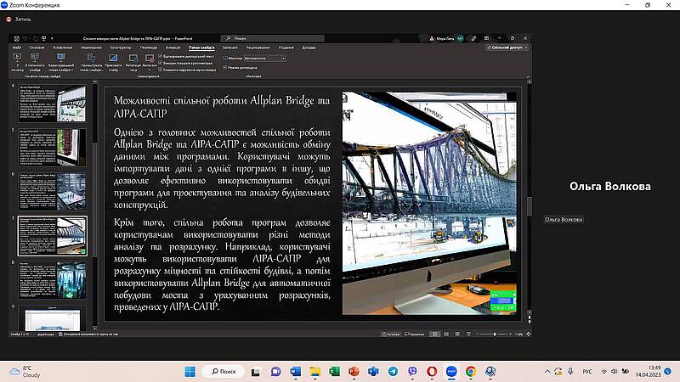This screenshot has height=382, width=680.
Task: Click Reading view icon in status bar
Action: 457,334
